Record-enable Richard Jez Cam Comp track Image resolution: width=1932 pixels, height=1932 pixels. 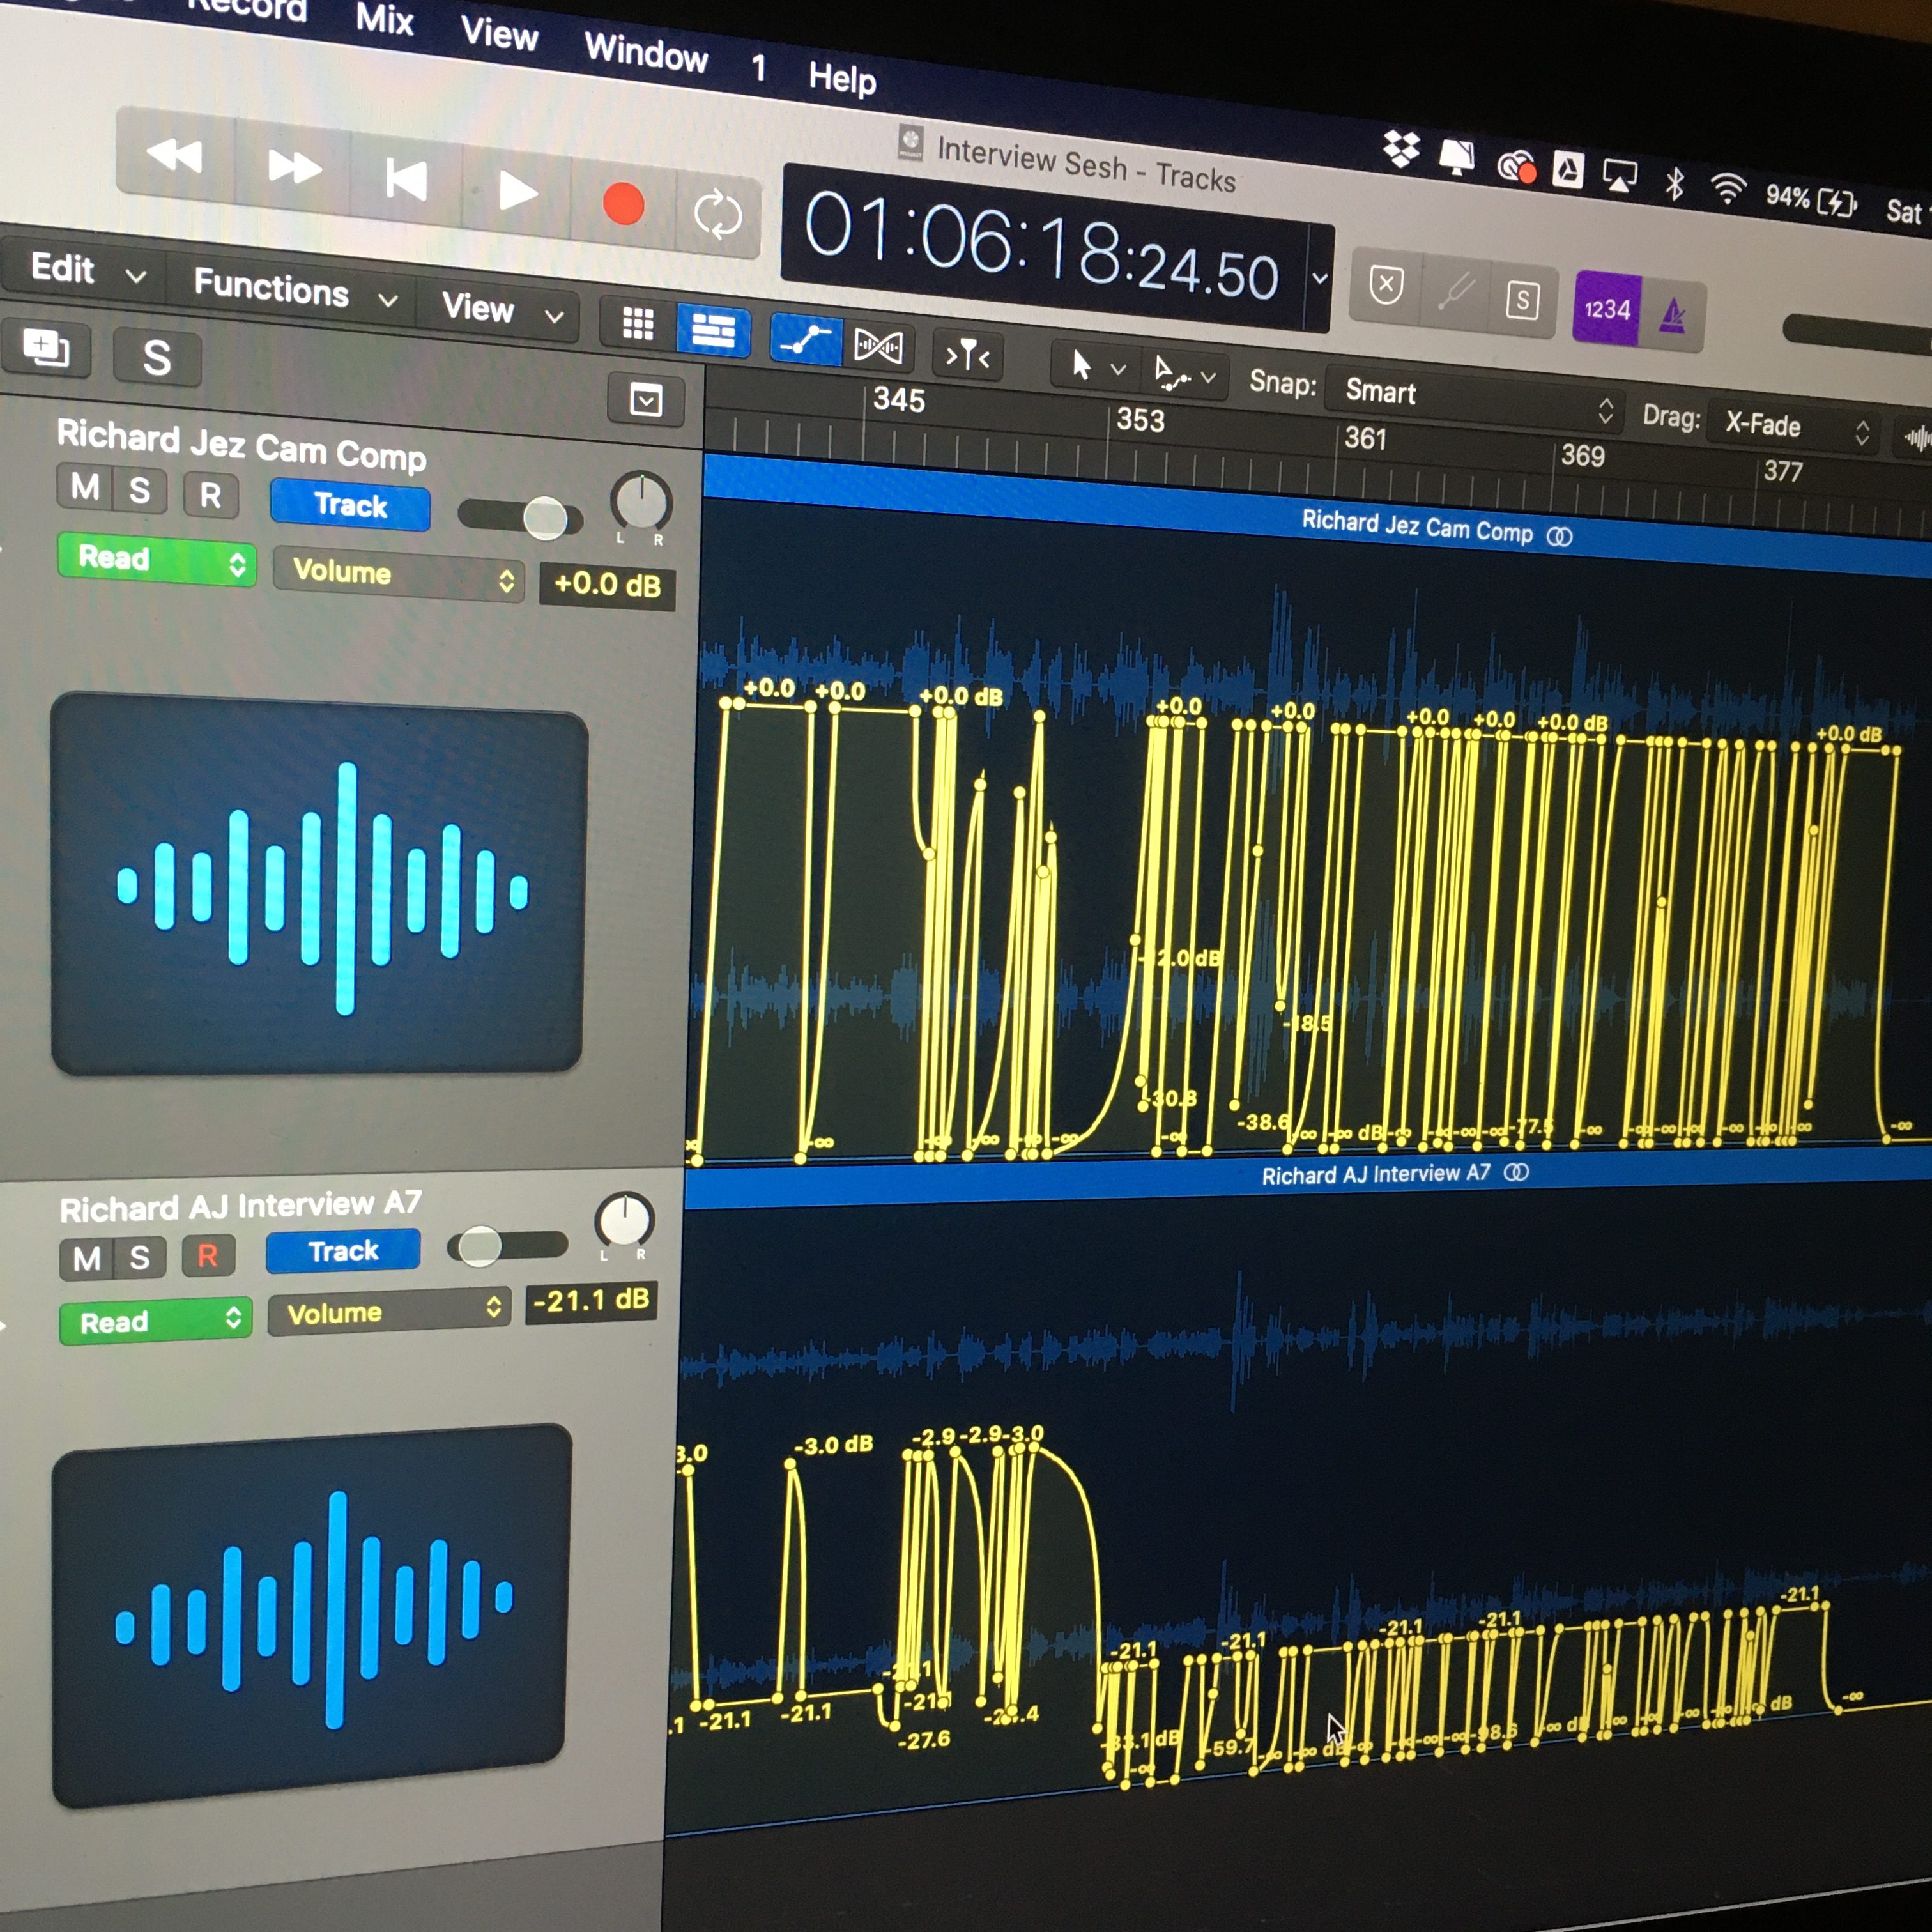[x=210, y=495]
